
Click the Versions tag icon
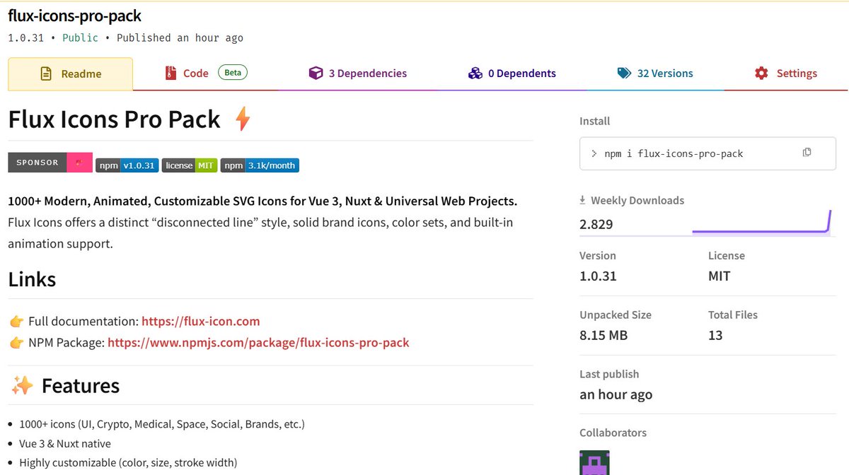(x=624, y=73)
